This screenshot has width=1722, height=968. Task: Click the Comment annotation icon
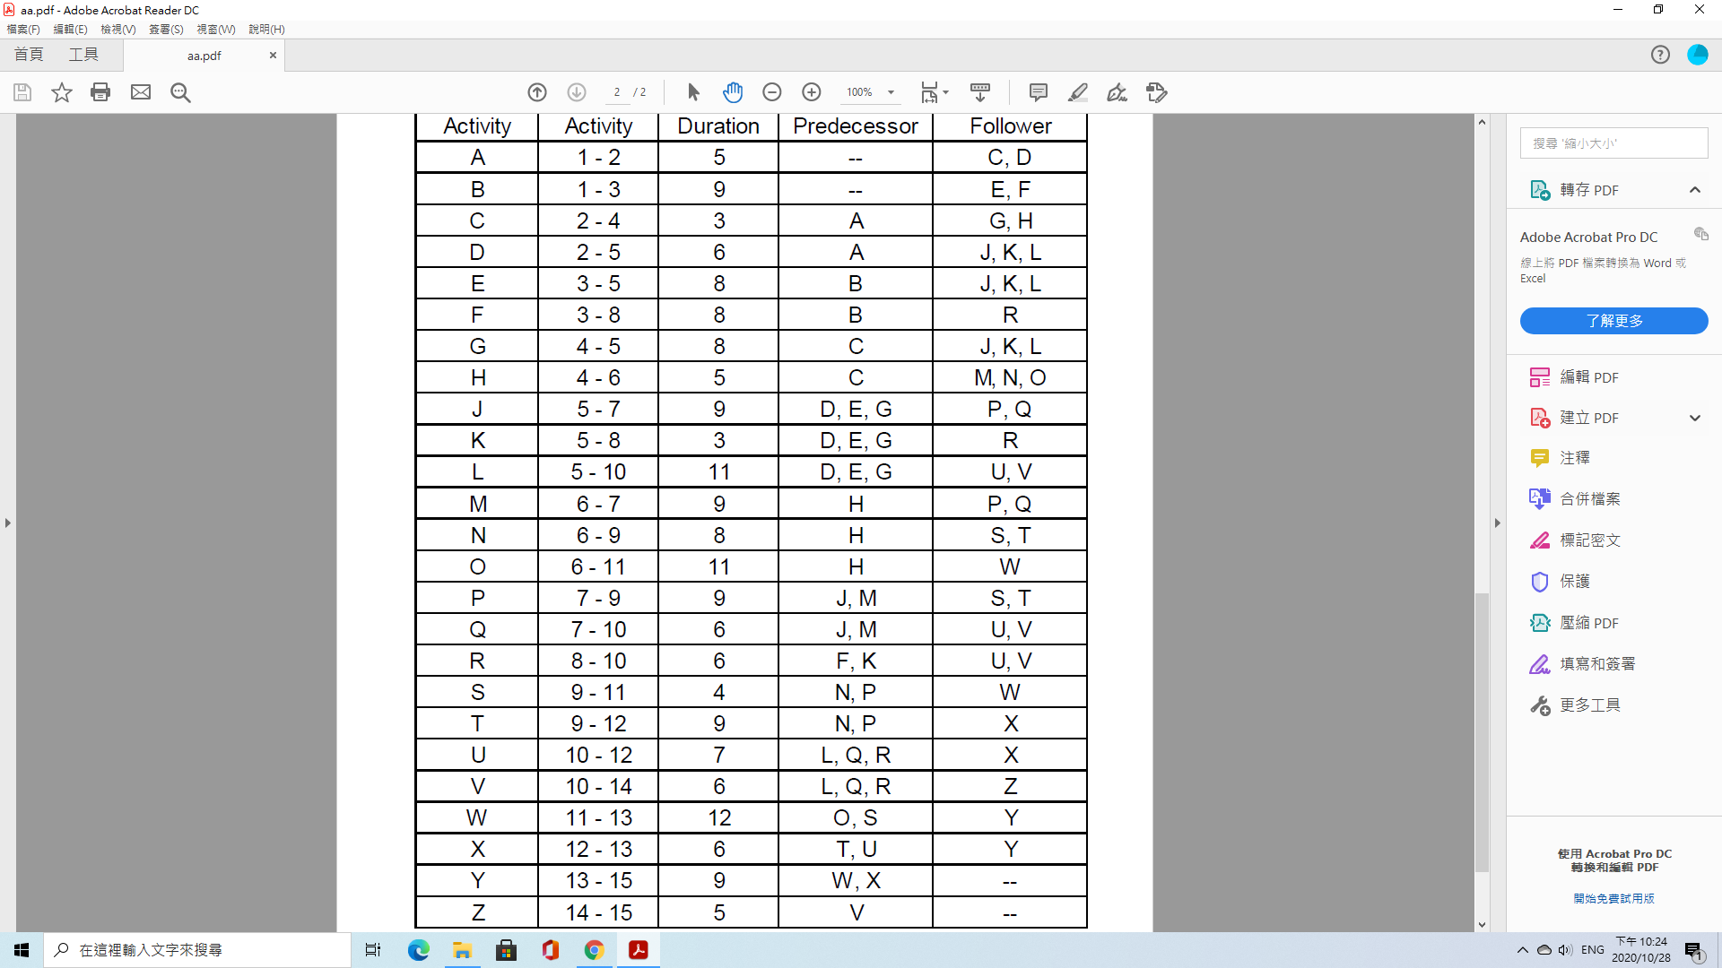pyautogui.click(x=1037, y=92)
